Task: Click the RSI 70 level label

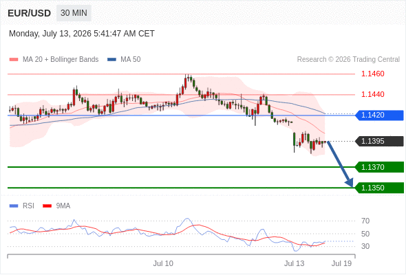Action: pos(365,221)
